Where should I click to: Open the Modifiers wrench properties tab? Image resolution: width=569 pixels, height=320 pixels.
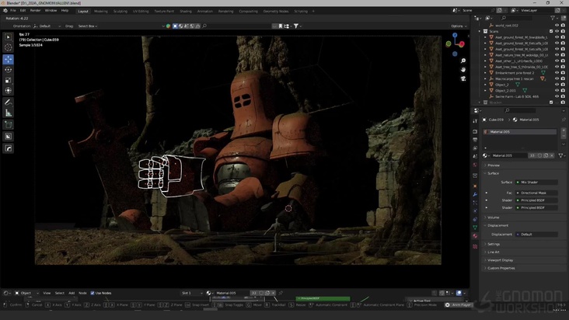pyautogui.click(x=475, y=195)
